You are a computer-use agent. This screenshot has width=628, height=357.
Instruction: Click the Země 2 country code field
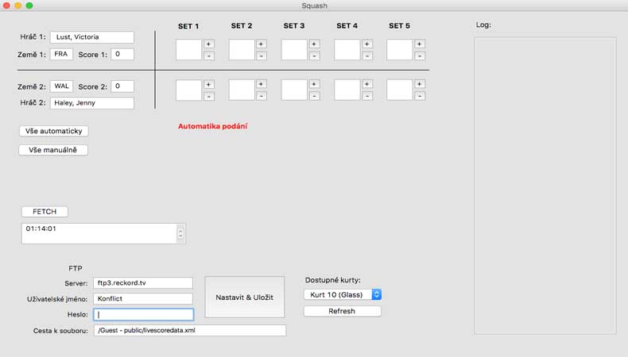[61, 86]
